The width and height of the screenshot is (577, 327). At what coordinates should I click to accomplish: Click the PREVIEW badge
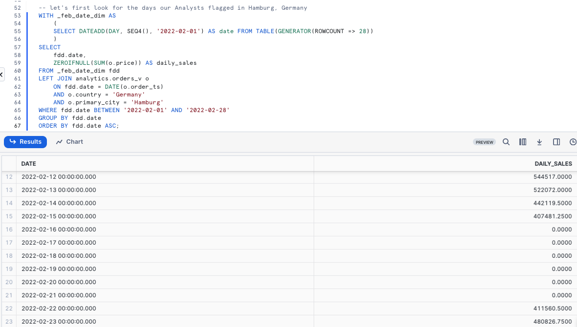484,142
